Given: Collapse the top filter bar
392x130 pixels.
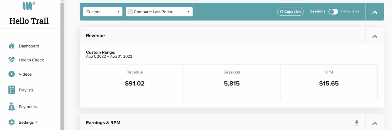Looking at the screenshot, I should pyautogui.click(x=375, y=12).
